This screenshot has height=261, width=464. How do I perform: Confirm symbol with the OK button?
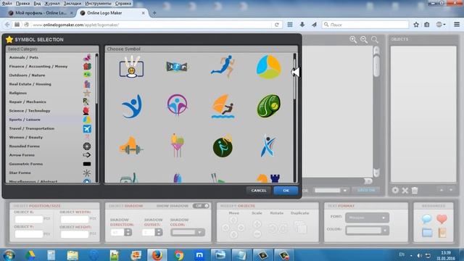click(286, 191)
